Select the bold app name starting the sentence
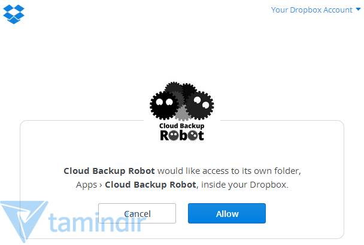The image size is (364, 245). point(109,171)
